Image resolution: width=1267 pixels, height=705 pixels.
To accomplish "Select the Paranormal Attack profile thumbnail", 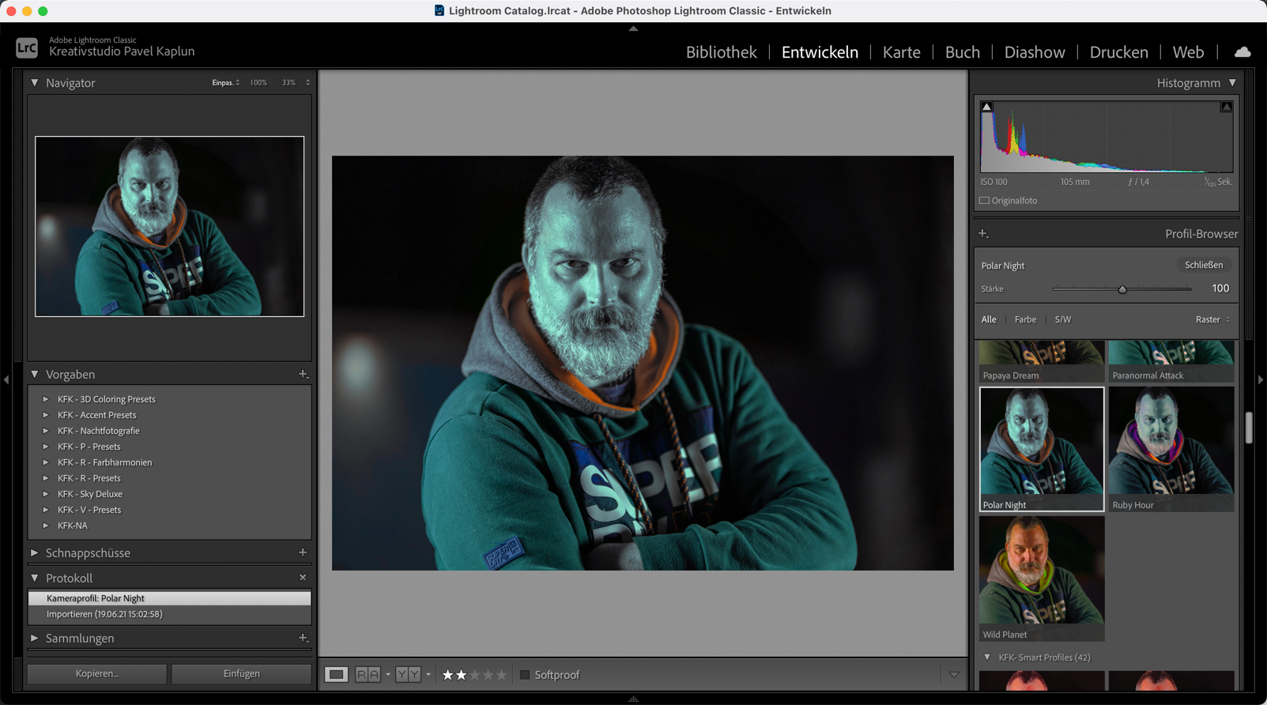I will tap(1171, 362).
